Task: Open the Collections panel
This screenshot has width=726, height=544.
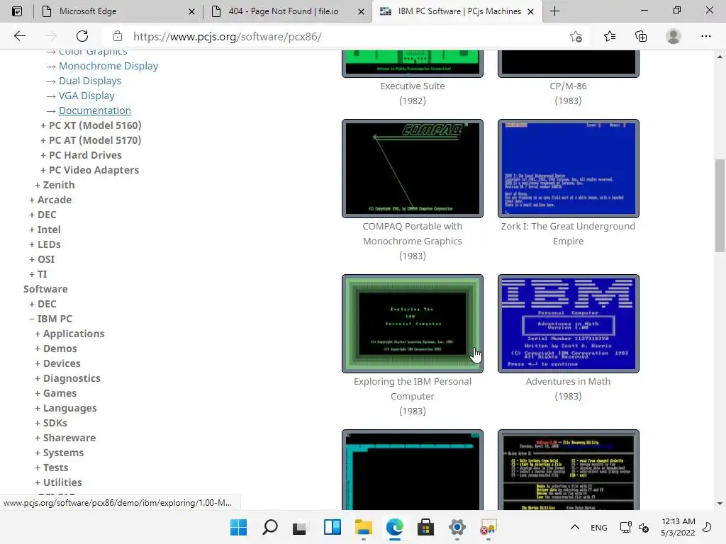Action: coord(641,36)
